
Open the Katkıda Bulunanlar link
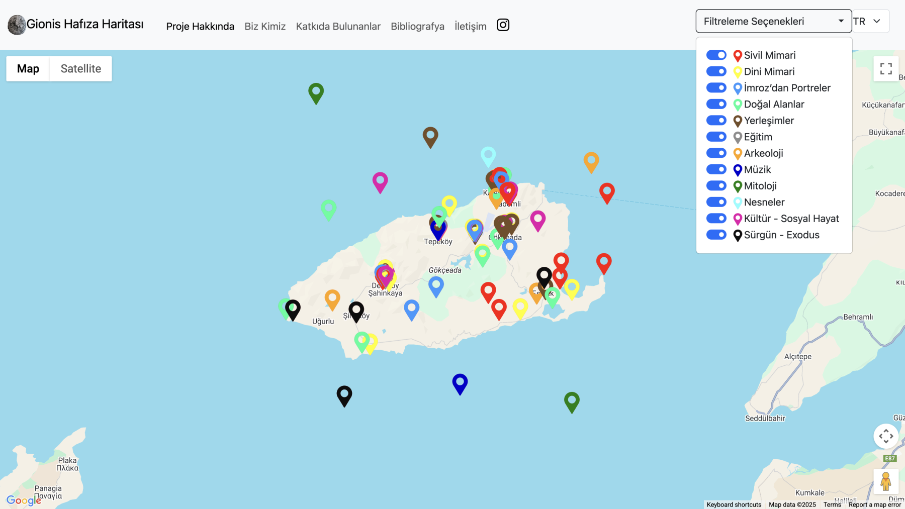point(338,26)
